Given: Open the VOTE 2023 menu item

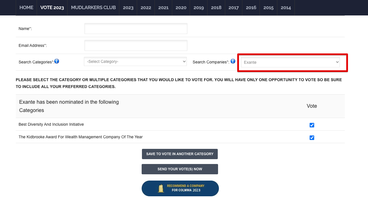Looking at the screenshot, I should coord(52,8).
